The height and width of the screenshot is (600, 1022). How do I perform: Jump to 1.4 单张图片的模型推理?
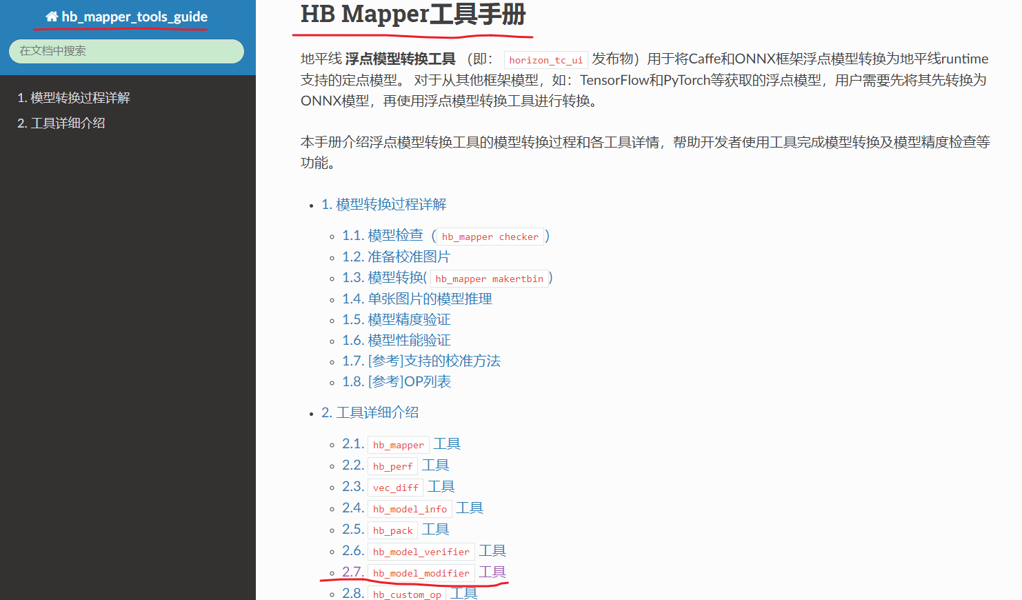pyautogui.click(x=417, y=299)
